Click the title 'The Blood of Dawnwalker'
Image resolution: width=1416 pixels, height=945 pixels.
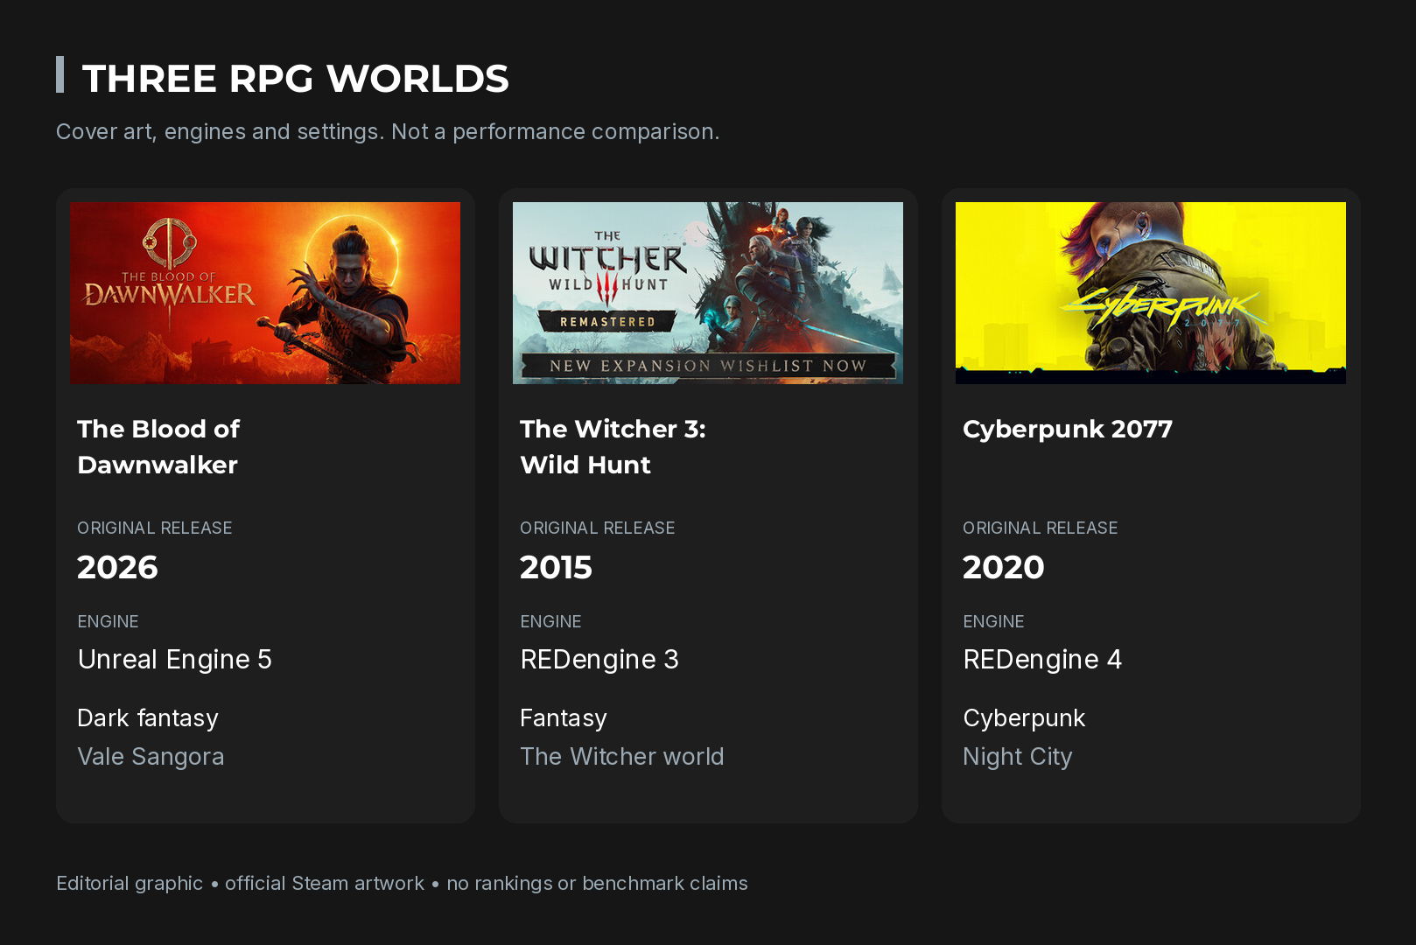158,446
